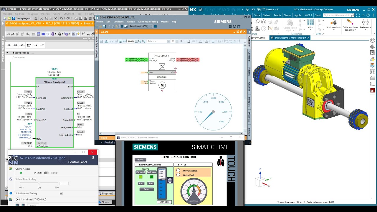Click the Blocco_SinaSpeed function block header
The height and width of the screenshot is (212, 377).
pyautogui.click(x=54, y=82)
